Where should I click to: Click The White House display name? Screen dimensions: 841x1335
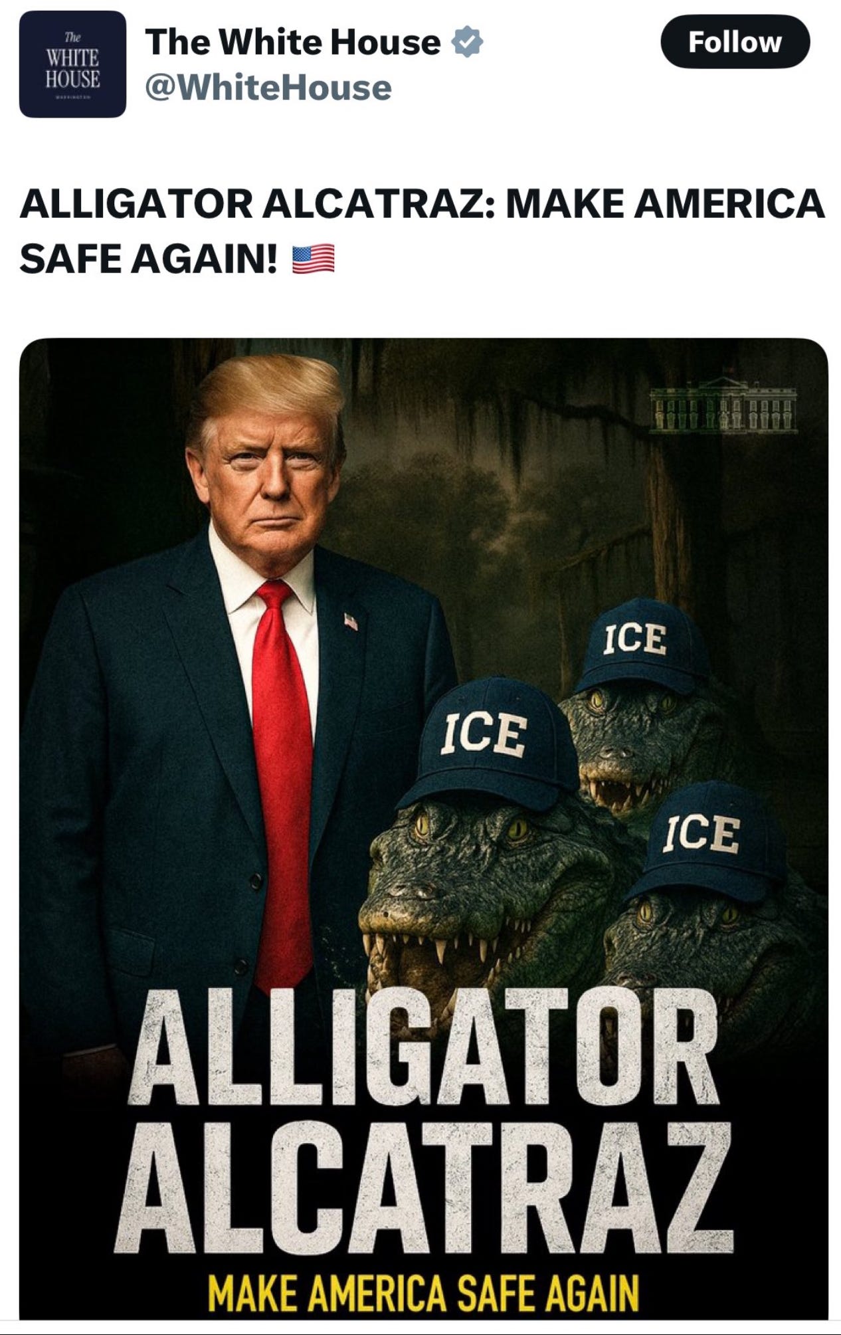293,42
